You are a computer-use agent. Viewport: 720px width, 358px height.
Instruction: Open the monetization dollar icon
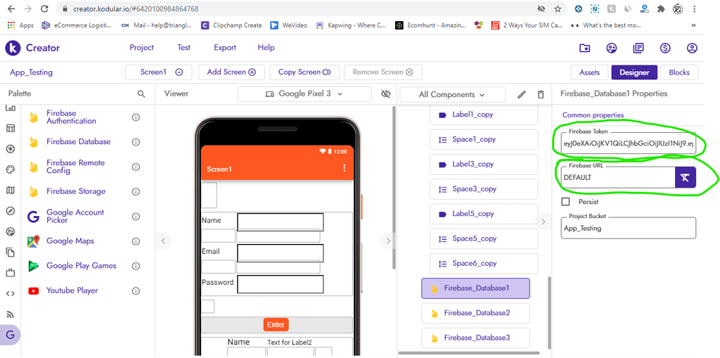click(x=665, y=49)
